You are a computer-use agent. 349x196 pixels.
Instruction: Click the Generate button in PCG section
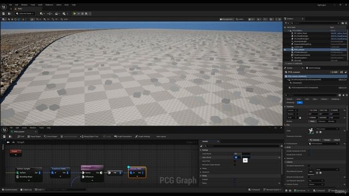315,140
